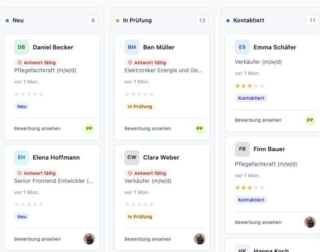Select the name Finn Bauer
The width and height of the screenshot is (320, 252).
[x=269, y=149]
